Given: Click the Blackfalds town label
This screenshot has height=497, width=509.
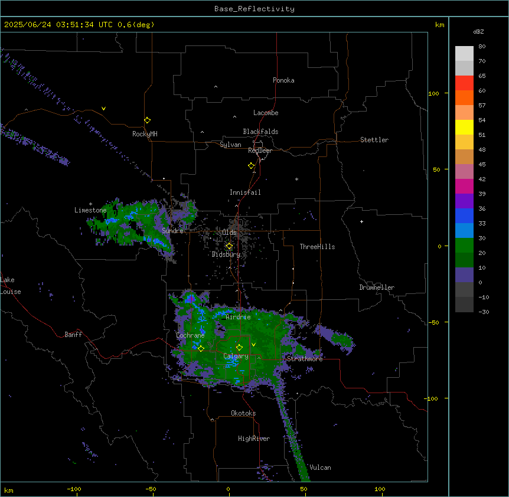Looking at the screenshot, I should click(260, 132).
